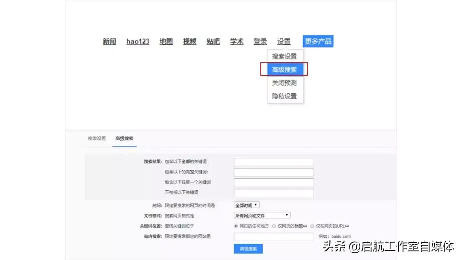Select 隐私设置 from the menu

click(284, 97)
